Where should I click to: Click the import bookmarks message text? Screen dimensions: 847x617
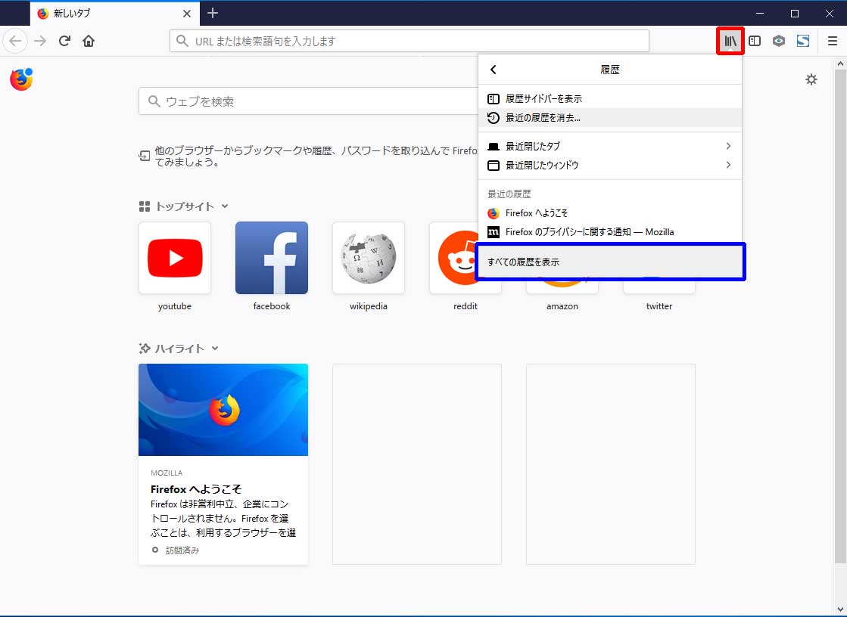click(316, 157)
